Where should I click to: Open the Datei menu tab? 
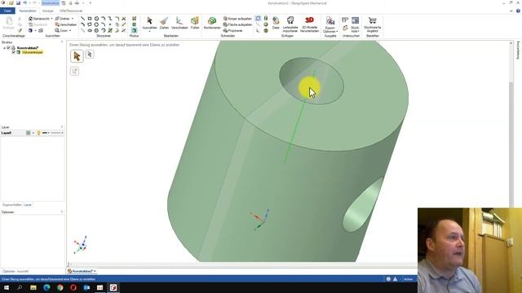pyautogui.click(x=7, y=11)
